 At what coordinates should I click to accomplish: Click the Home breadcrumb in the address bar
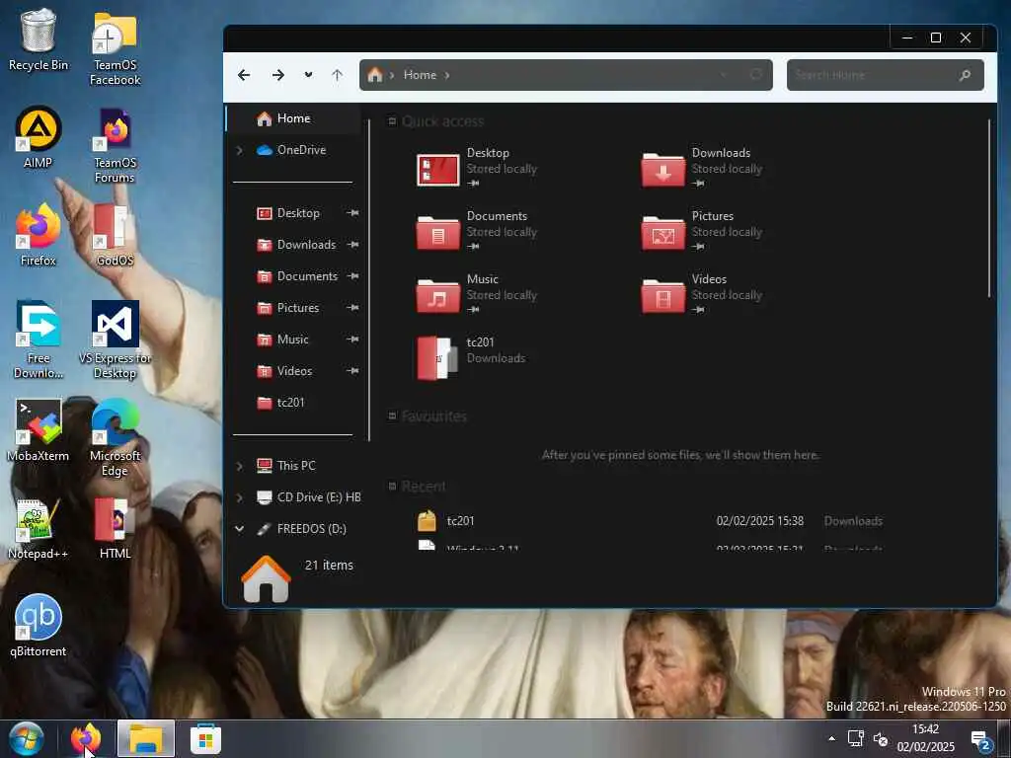(420, 75)
